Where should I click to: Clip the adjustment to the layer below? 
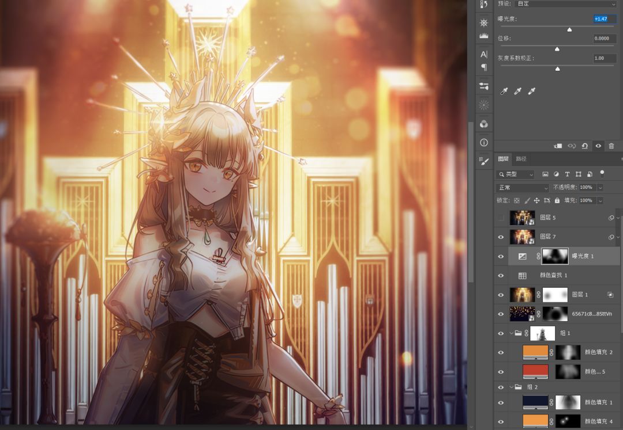tap(558, 146)
